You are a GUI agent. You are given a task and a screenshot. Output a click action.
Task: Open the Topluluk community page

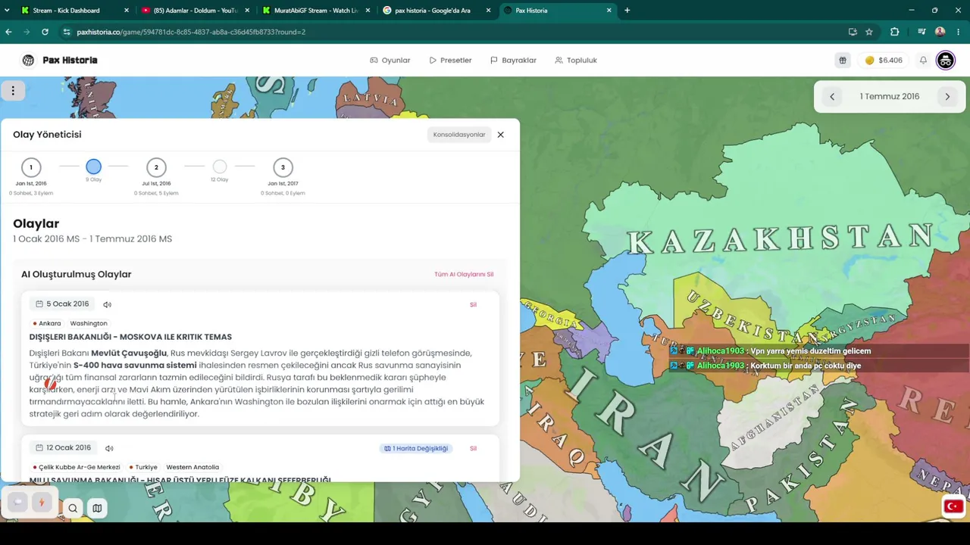[576, 61]
